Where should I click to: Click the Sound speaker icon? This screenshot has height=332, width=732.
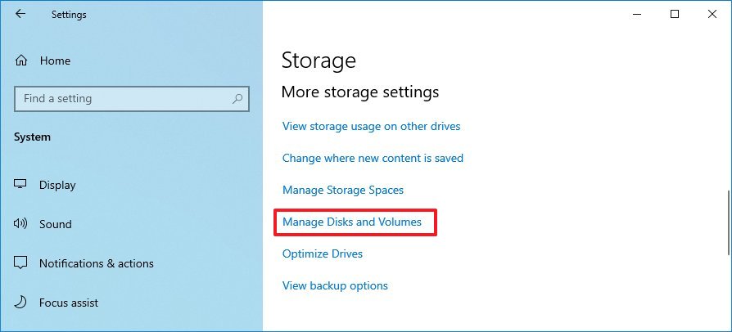click(21, 224)
